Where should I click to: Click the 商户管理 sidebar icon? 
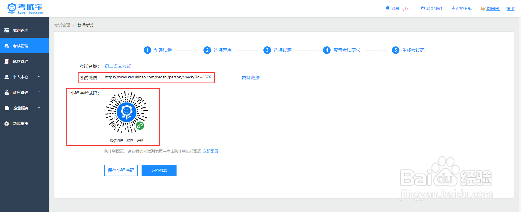coord(7,93)
